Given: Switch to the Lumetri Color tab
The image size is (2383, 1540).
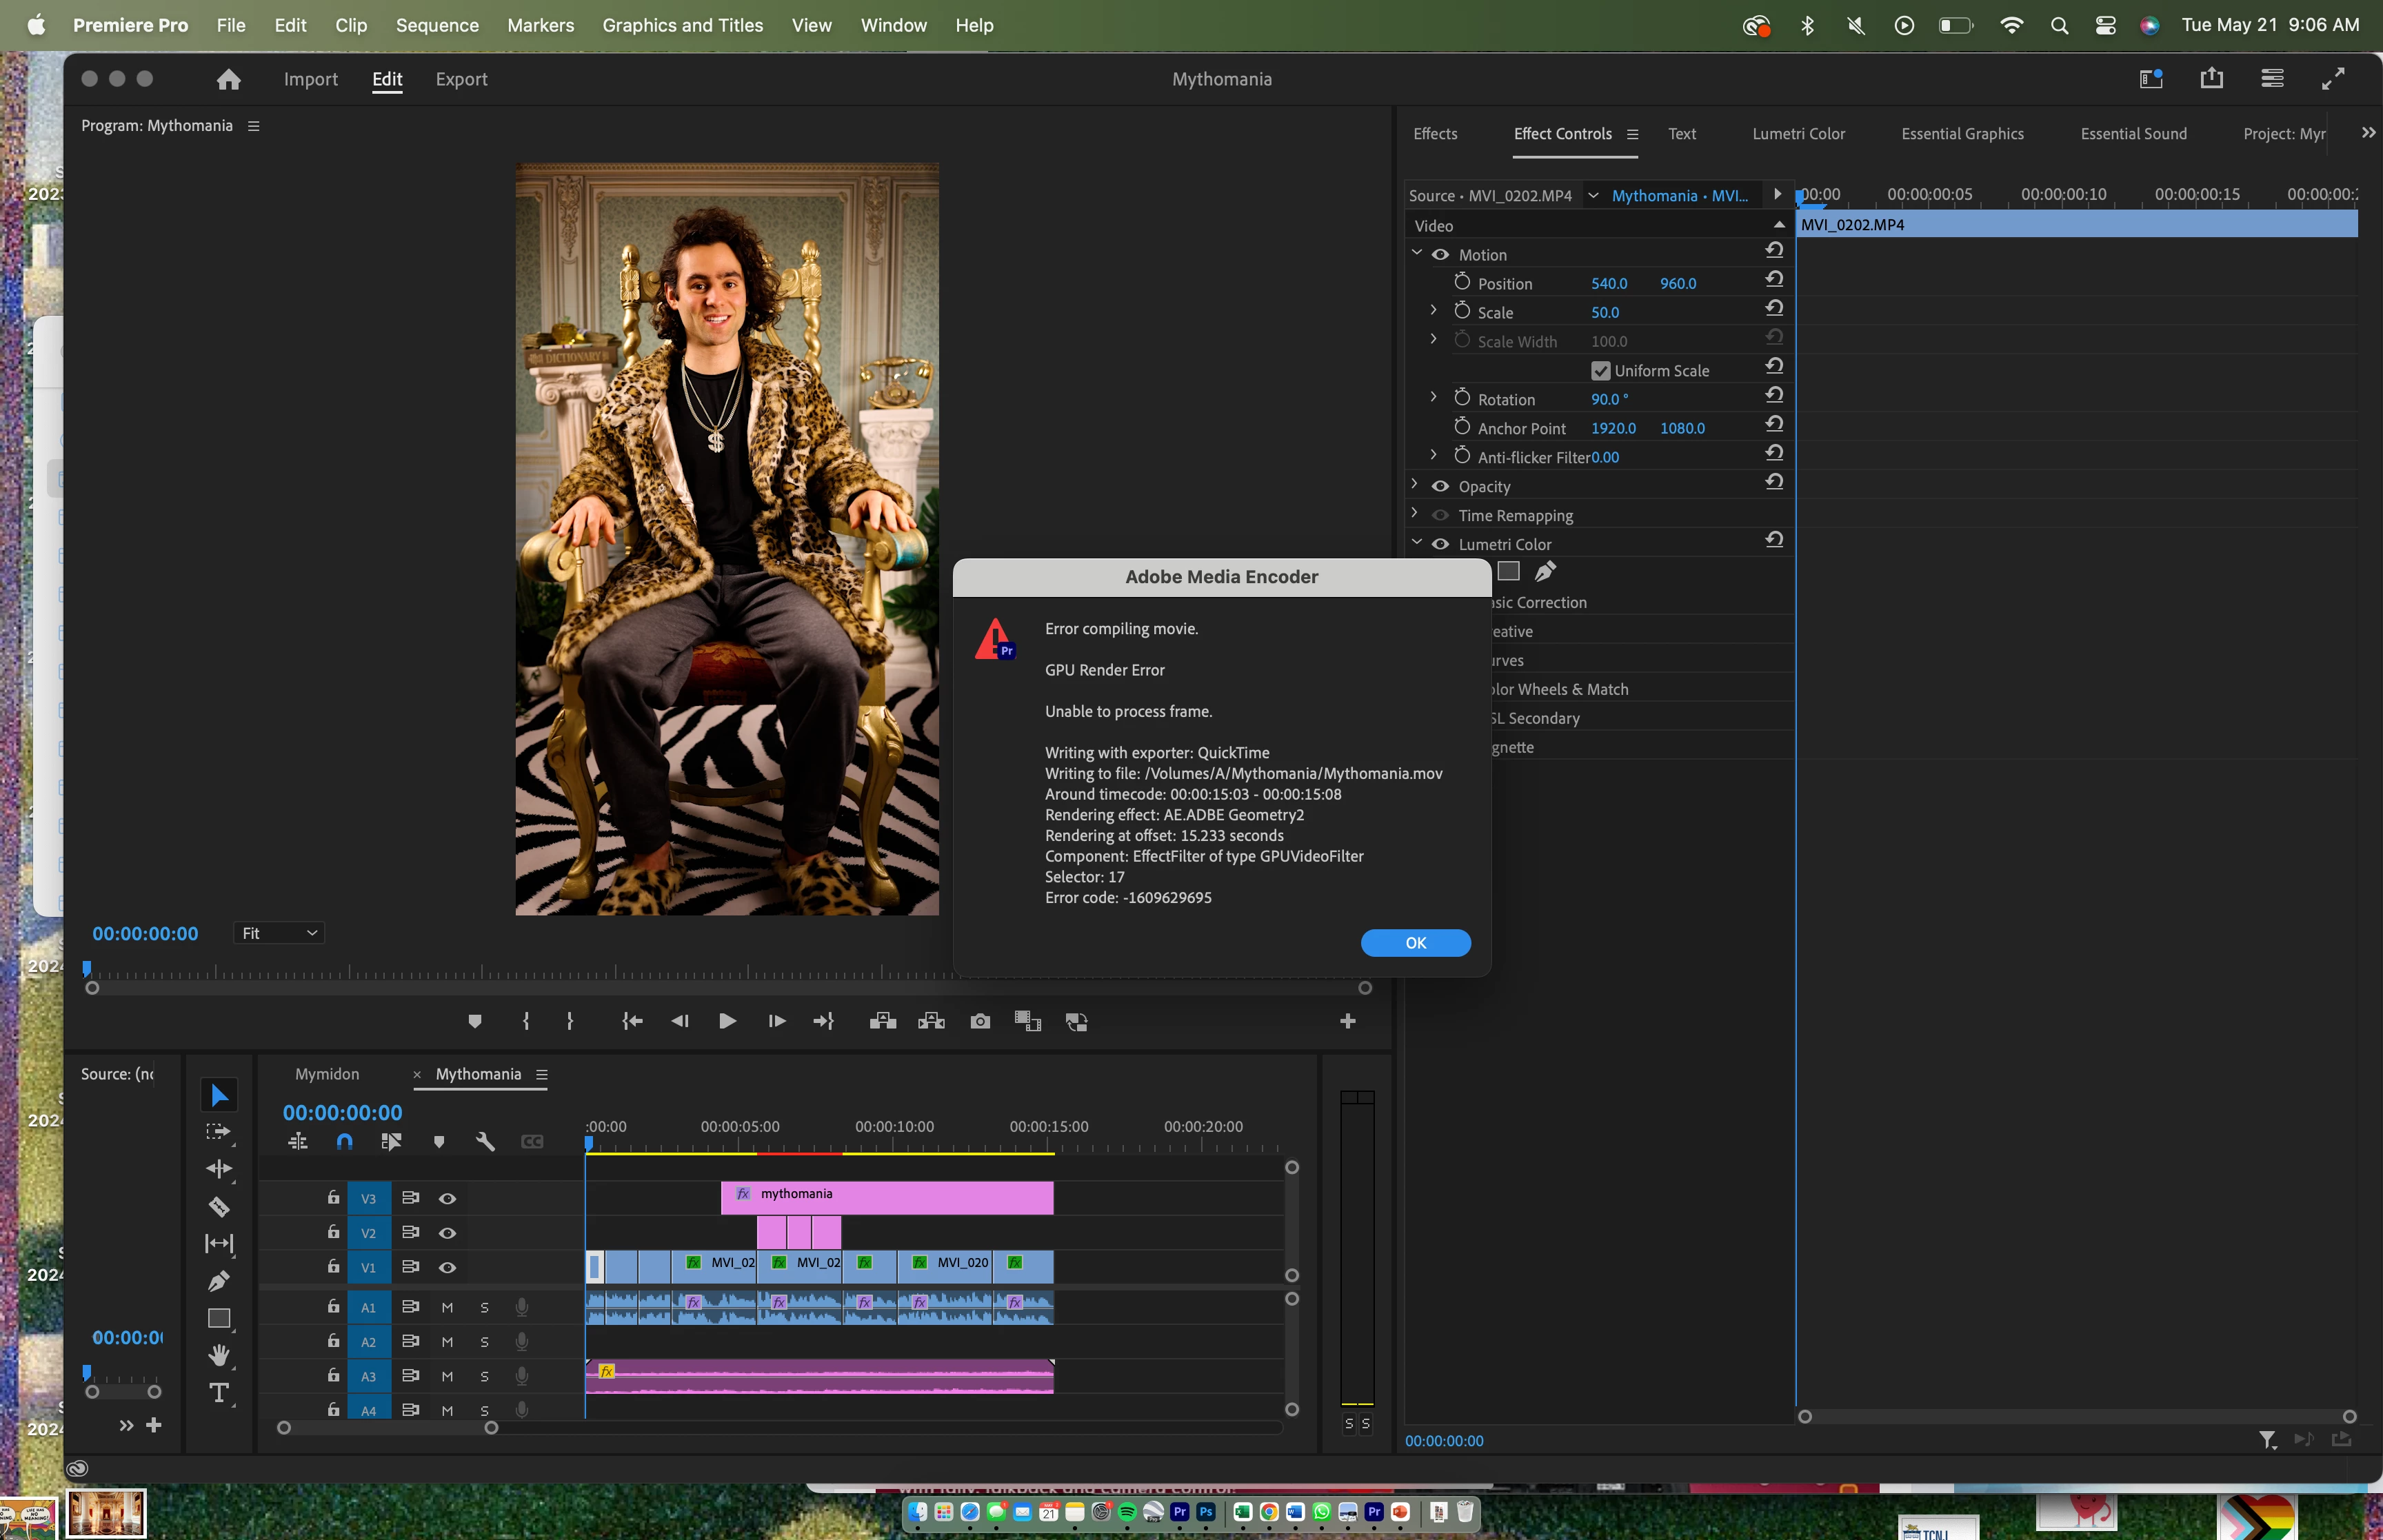Looking at the screenshot, I should 1798,134.
